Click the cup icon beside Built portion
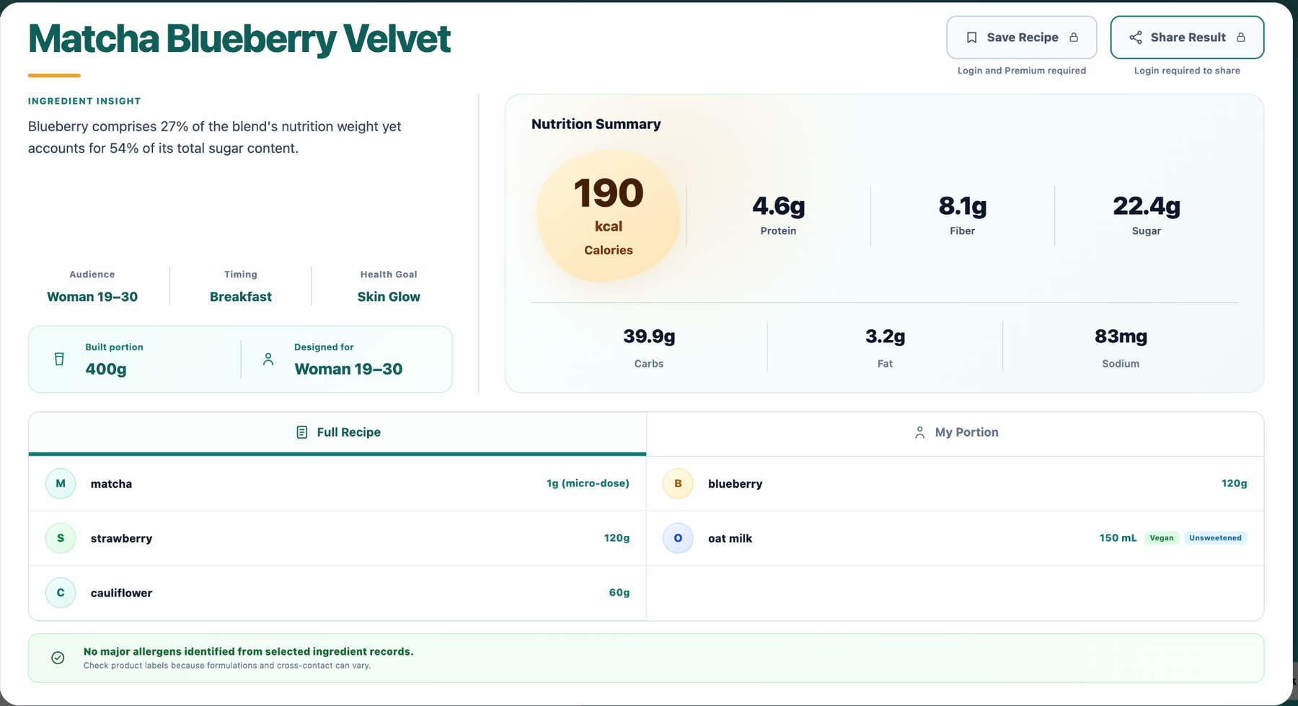This screenshot has height=706, width=1298. (x=59, y=359)
